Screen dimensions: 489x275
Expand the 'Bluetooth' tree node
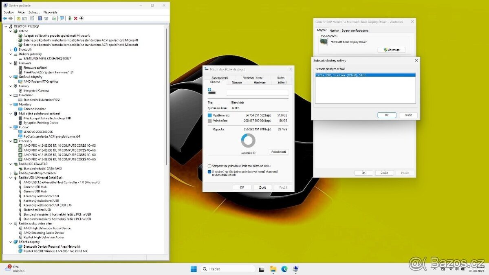click(x=10, y=49)
